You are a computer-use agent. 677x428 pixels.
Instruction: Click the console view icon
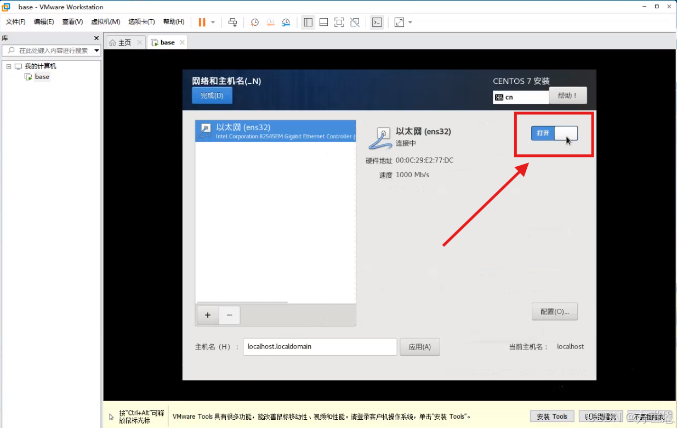(x=377, y=22)
